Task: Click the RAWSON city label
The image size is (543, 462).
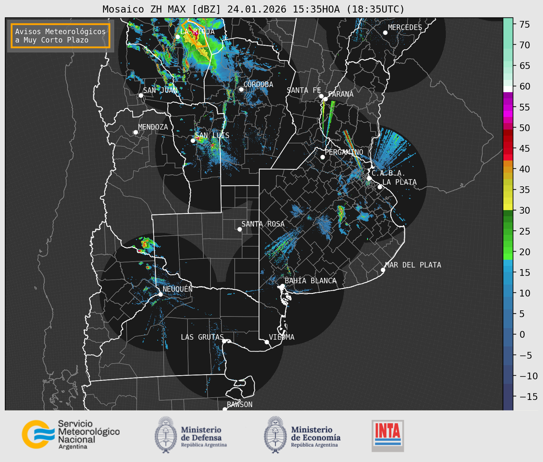Action: (x=239, y=404)
